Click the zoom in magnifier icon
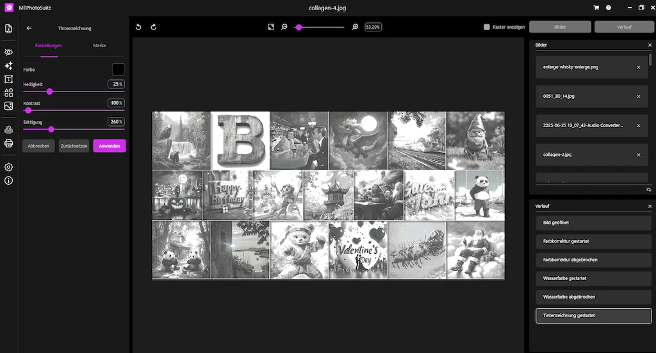Viewport: 656px width, 353px height. pyautogui.click(x=355, y=27)
